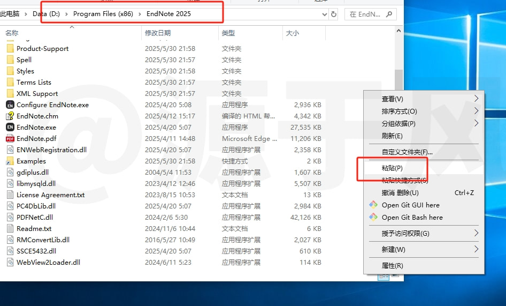Expand the 查看(V) submenu arrow

476,98
